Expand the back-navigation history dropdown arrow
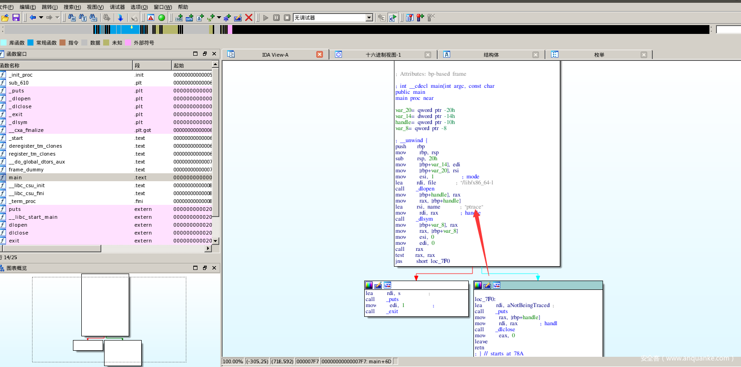Image resolution: width=741 pixels, height=367 pixels. (x=41, y=18)
